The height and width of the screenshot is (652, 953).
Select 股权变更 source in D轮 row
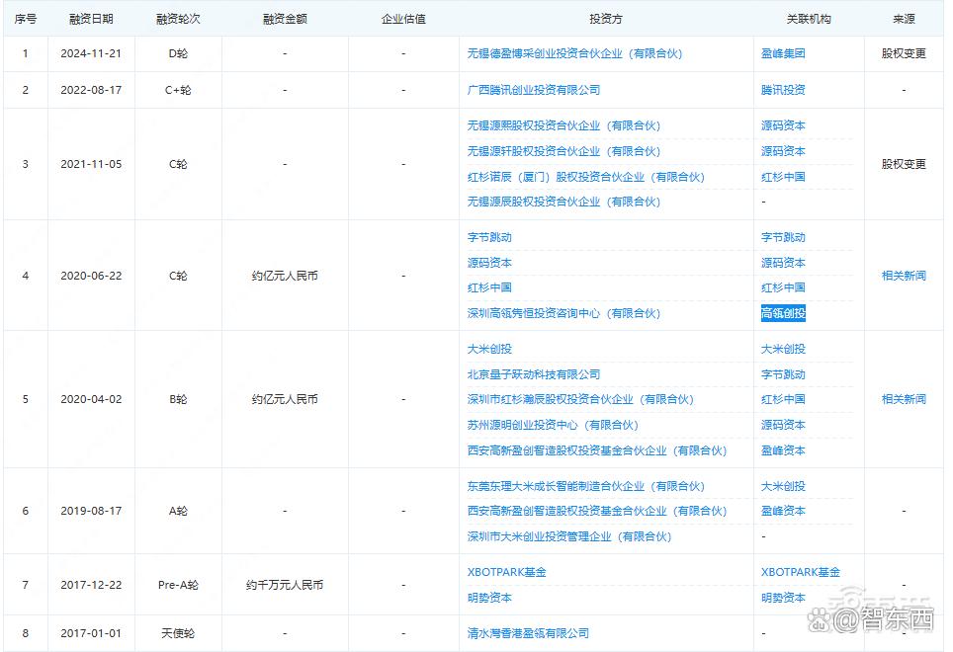pyautogui.click(x=904, y=53)
